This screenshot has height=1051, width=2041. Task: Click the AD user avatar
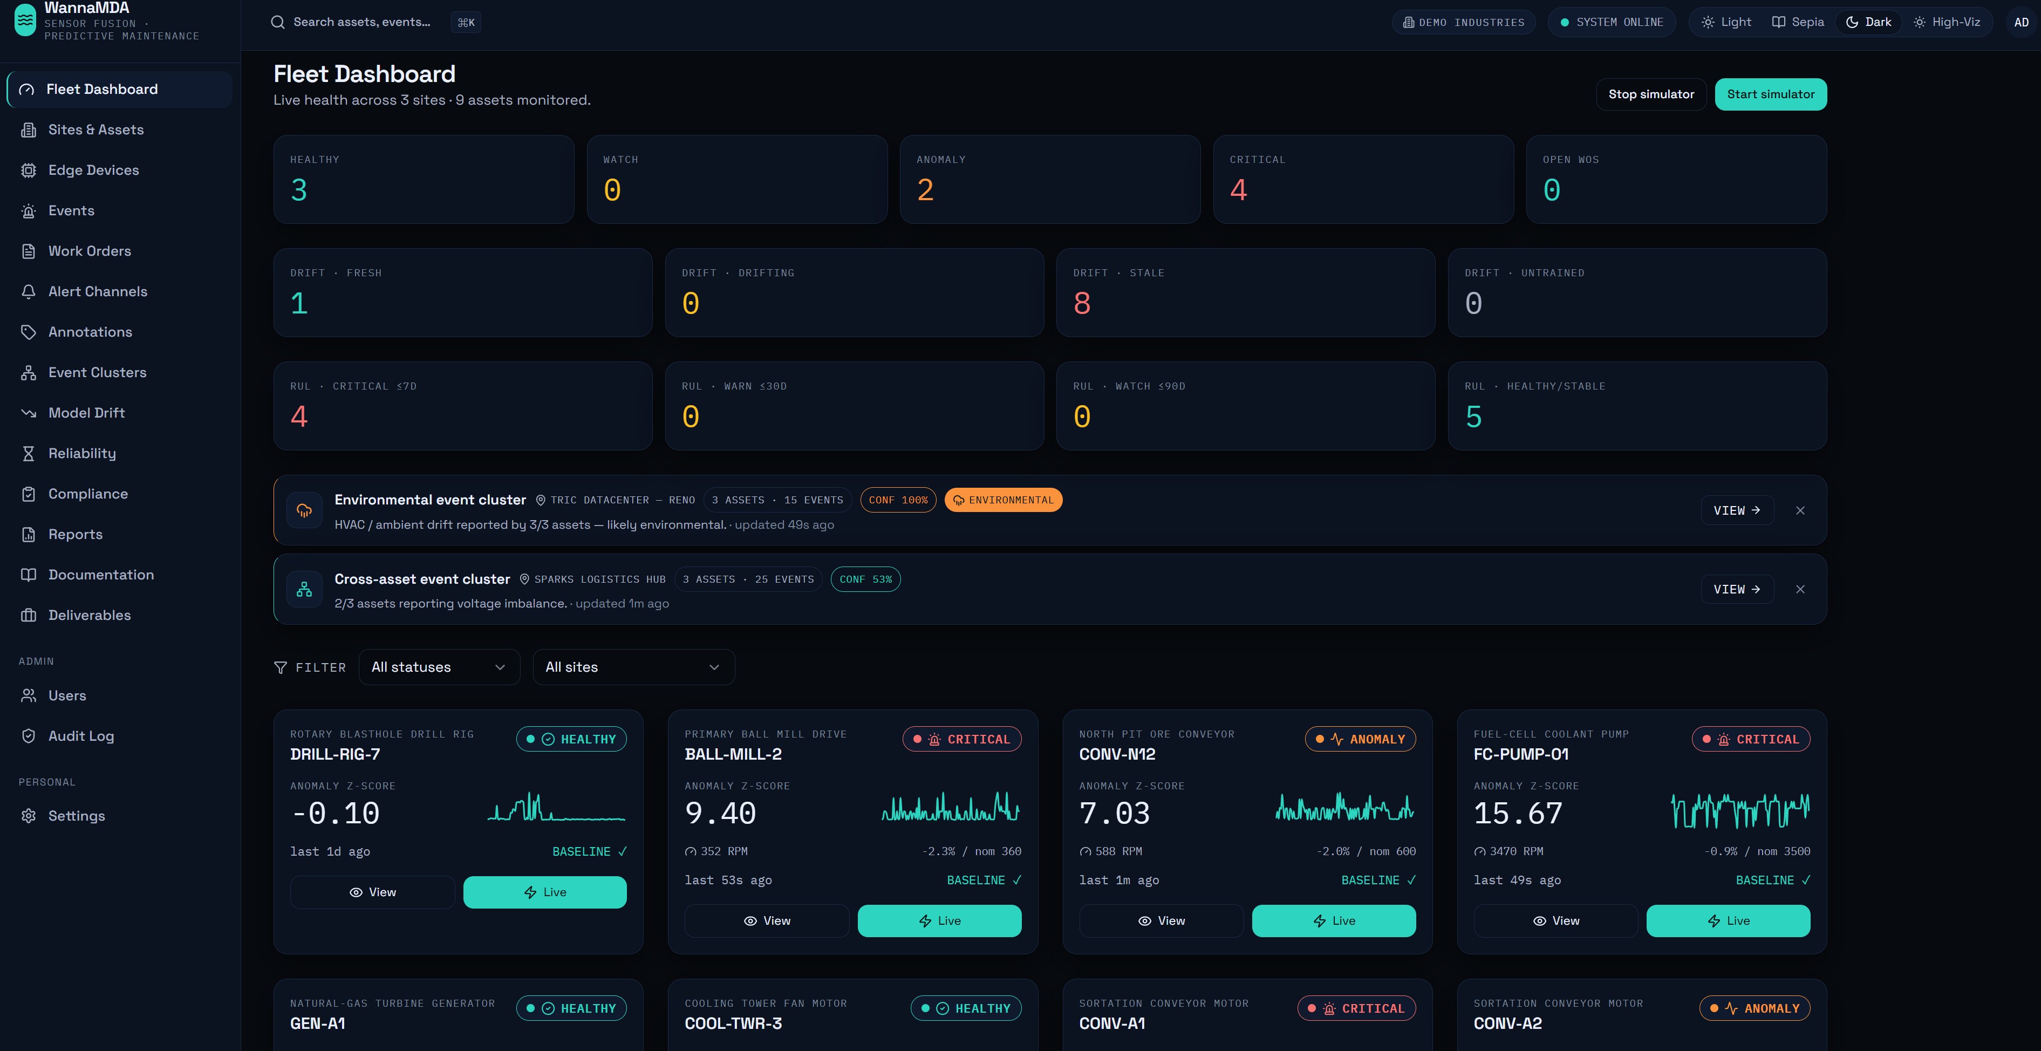[x=2021, y=22]
